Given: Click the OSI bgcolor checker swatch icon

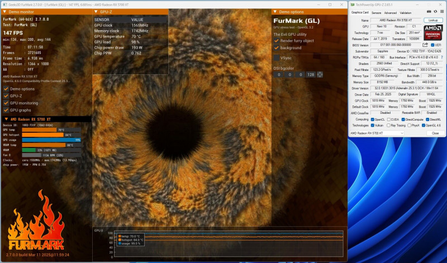Looking at the screenshot, I should tap(320, 75).
